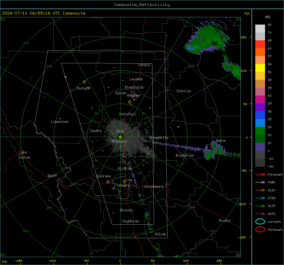Select the yellow 54 dBZ swatch
The width and height of the screenshot is (284, 265).
point(260,68)
